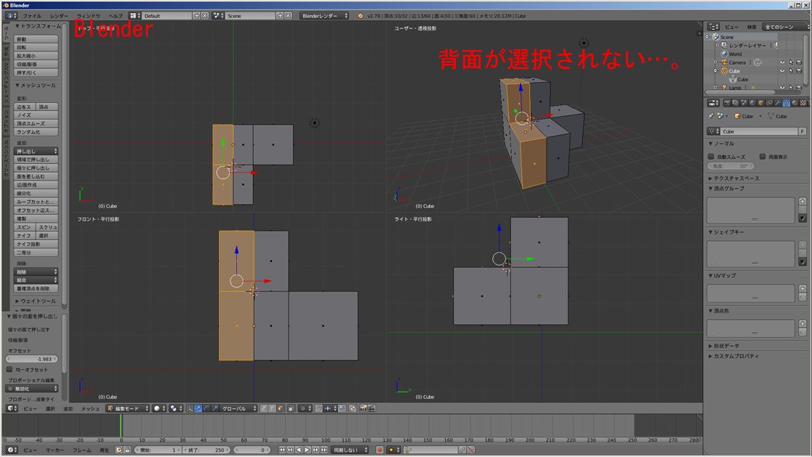Toggle the F fake user button beside Cube name
This screenshot has height=457, width=812.
pos(802,131)
